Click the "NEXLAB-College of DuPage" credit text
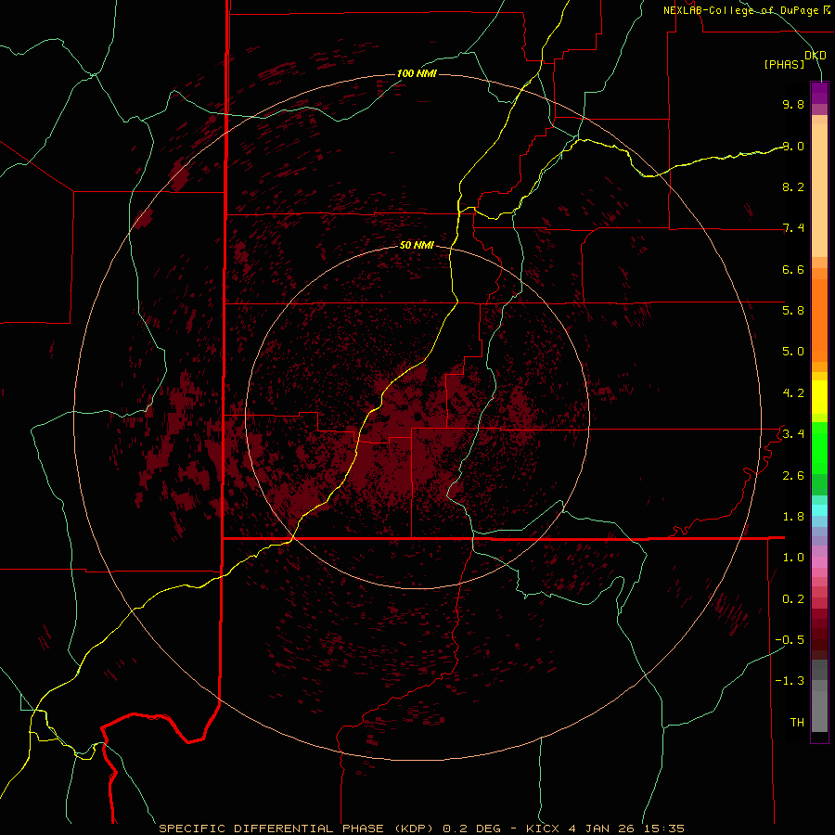Image resolution: width=835 pixels, height=835 pixels. [740, 10]
